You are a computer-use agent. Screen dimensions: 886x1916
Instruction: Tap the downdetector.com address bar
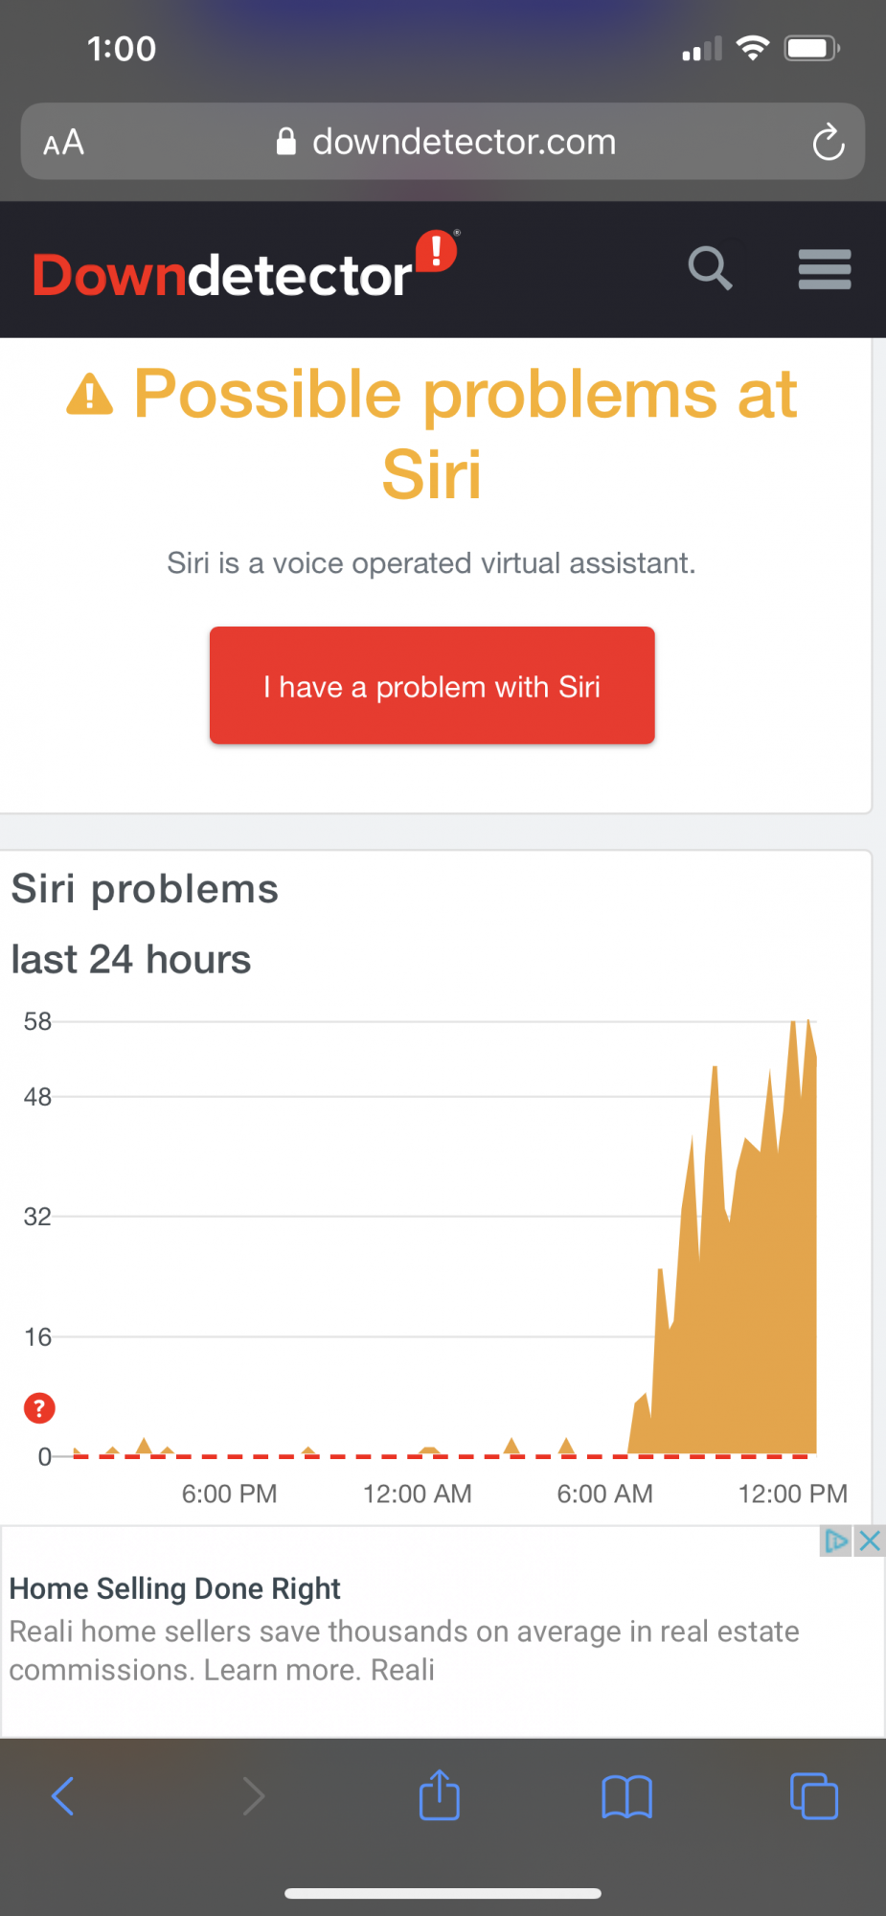443,142
